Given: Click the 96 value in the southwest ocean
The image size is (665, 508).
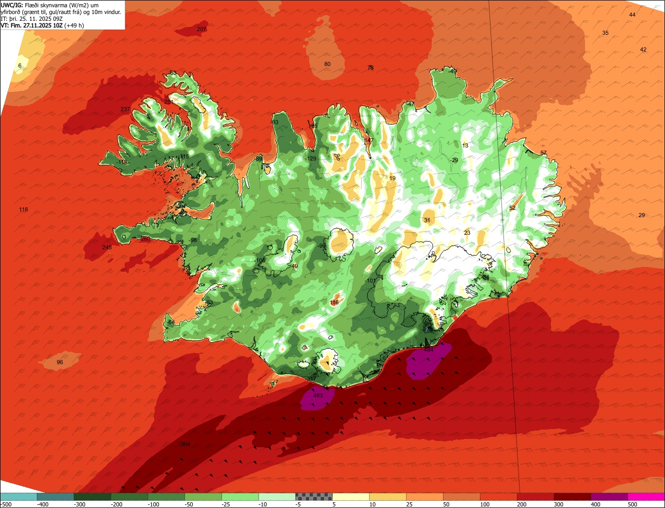Looking at the screenshot, I should (x=60, y=362).
